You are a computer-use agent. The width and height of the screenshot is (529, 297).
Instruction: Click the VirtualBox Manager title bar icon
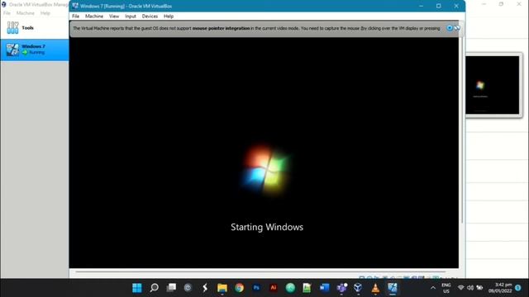[x=3, y=4]
